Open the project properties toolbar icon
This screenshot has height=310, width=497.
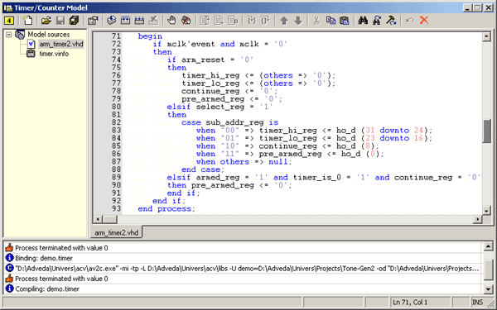[93, 21]
